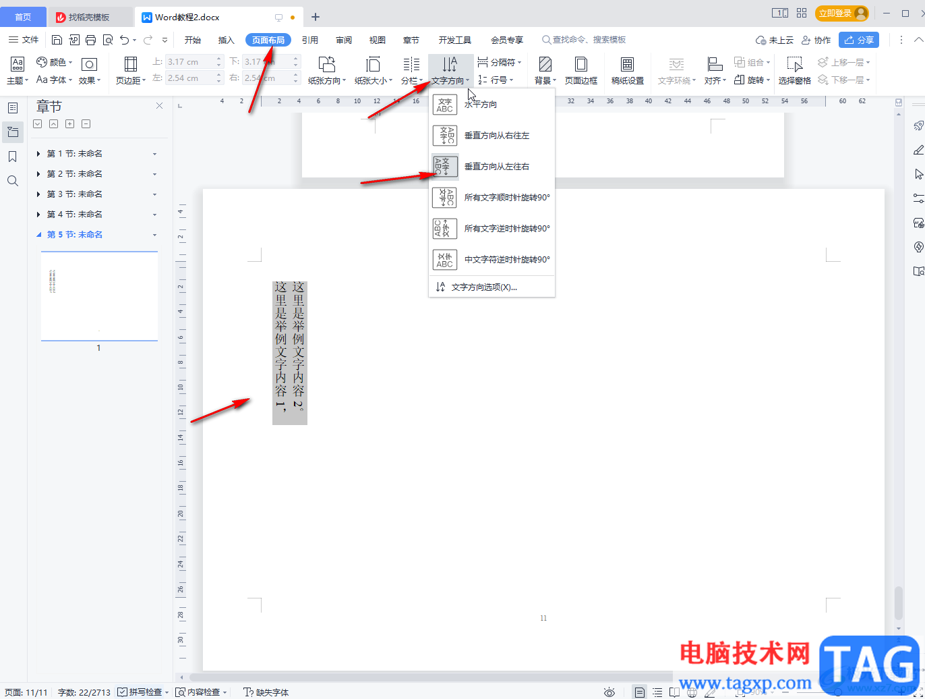Click 未上云 cloud status button
This screenshot has height=699, width=925.
point(775,40)
